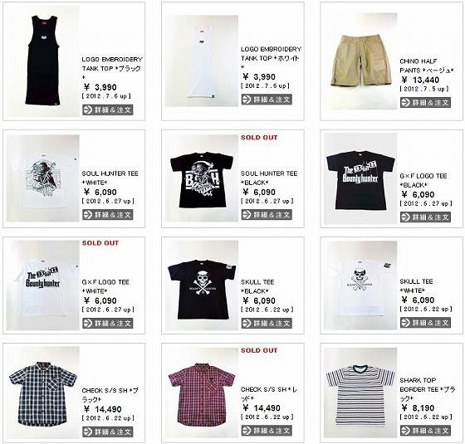Open details and order for Skull Tee White
465x444 pixels.
(425, 323)
